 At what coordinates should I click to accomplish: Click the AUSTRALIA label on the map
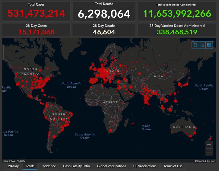click(184, 127)
